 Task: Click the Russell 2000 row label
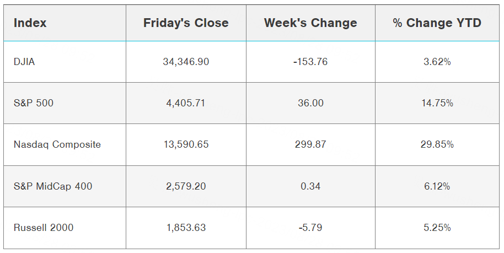coord(44,228)
